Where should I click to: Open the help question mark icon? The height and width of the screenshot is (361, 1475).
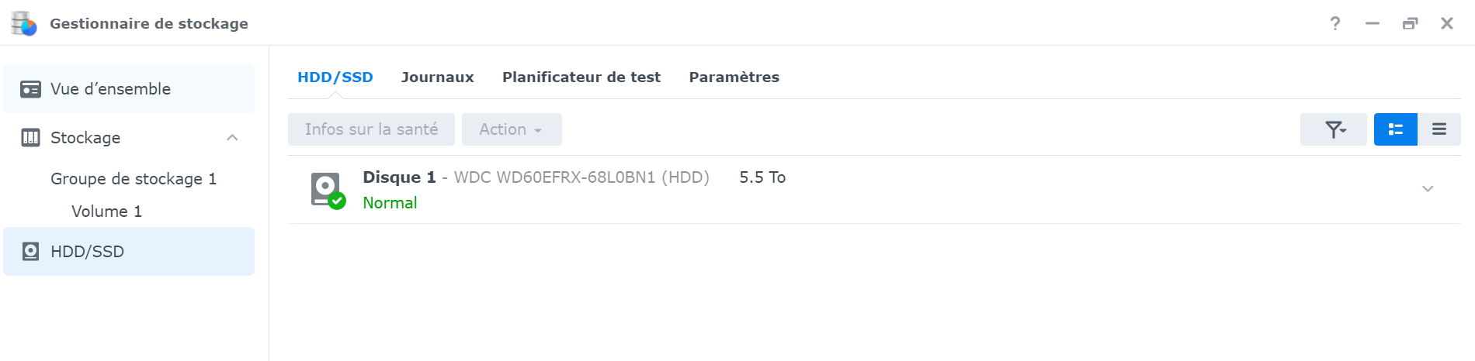(x=1334, y=23)
